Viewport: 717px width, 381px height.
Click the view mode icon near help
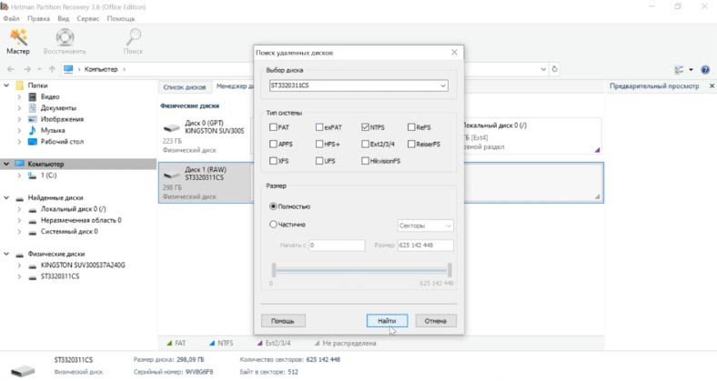tap(679, 69)
